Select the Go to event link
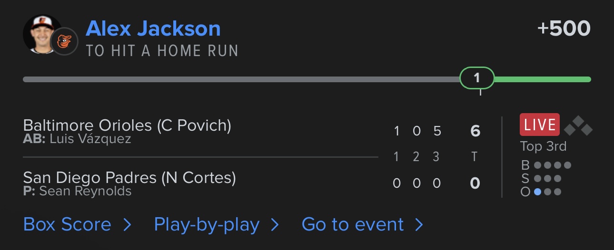The width and height of the screenshot is (614, 250). pyautogui.click(x=353, y=224)
